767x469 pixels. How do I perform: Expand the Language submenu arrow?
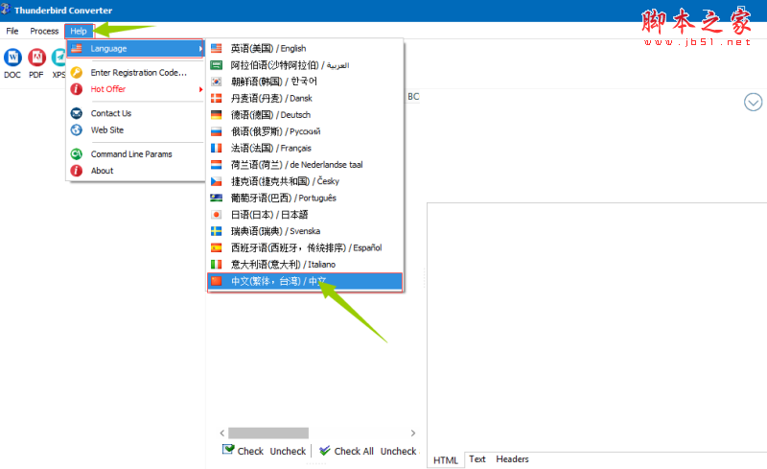[200, 49]
